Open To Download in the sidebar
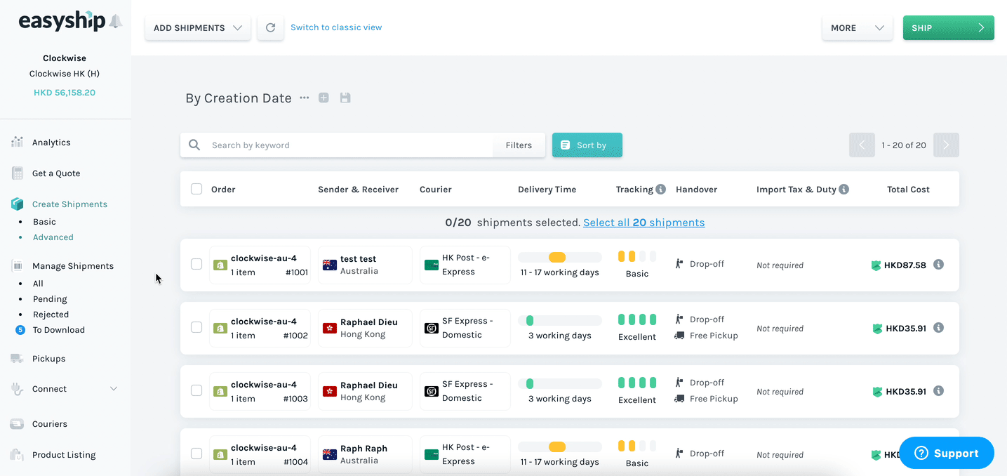 58,330
